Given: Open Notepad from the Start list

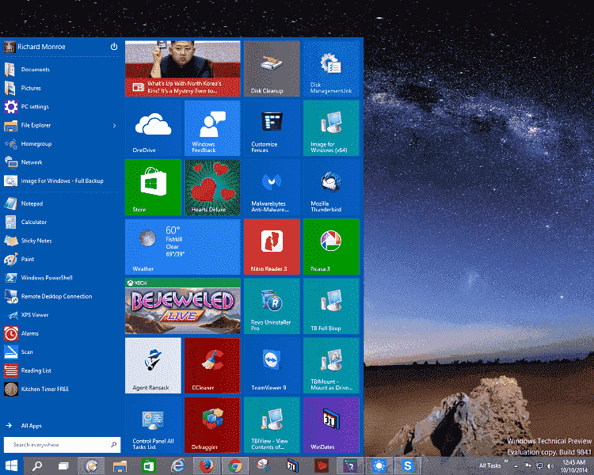Looking at the screenshot, I should click(x=61, y=203).
